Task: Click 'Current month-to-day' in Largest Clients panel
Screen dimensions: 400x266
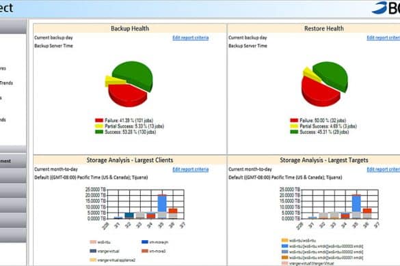Action: click(56, 169)
